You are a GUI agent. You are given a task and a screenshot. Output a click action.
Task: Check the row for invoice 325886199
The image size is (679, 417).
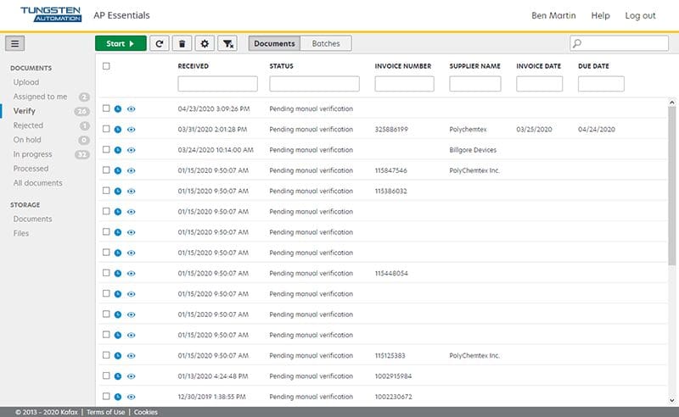tap(106, 129)
